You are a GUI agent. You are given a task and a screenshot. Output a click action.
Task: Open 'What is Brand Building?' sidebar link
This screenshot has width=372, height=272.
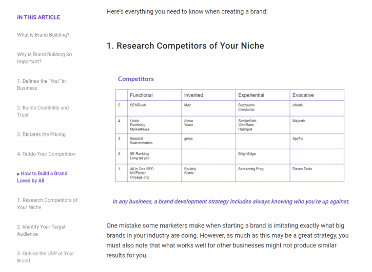[43, 35]
